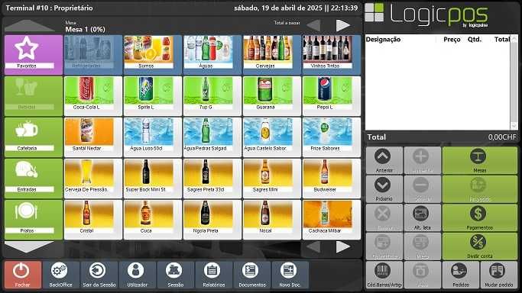This screenshot has height=293, width=522.
Task: Click the order list vertical scrollbar
Action: (514, 82)
